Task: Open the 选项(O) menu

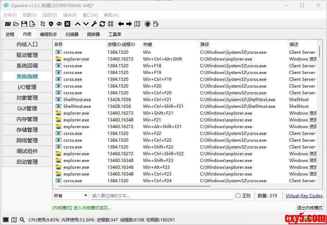Action: (x=50, y=15)
